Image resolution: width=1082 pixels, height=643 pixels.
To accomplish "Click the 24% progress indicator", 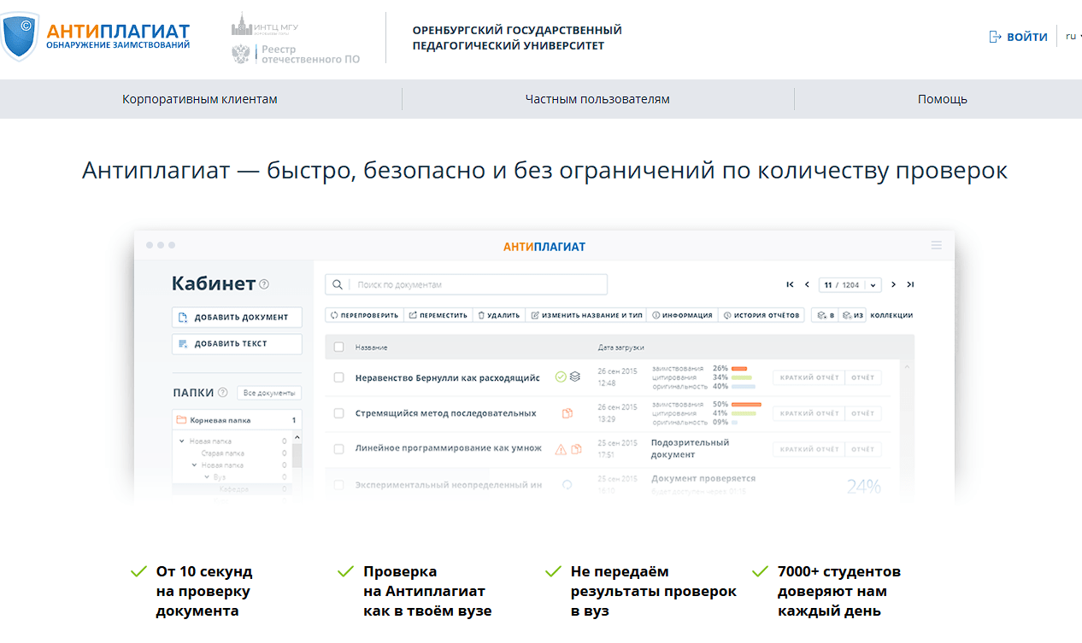I will click(x=863, y=487).
